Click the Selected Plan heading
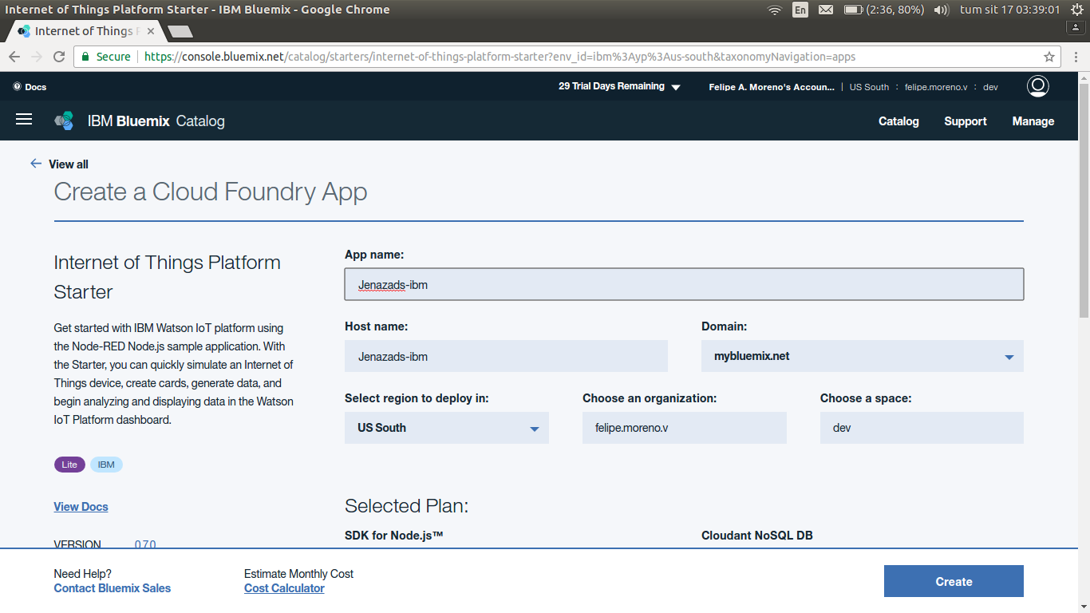 click(x=406, y=506)
